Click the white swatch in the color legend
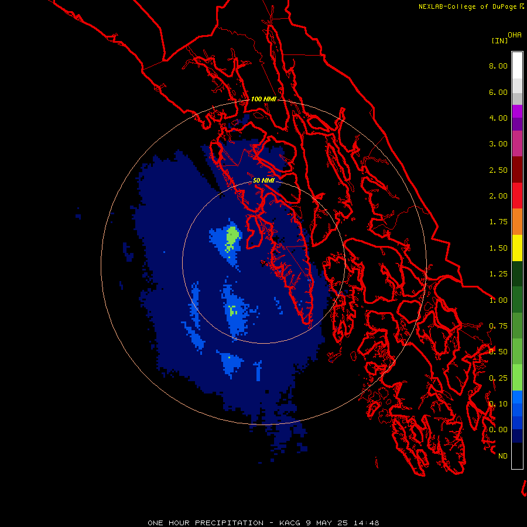Image resolution: width=527 pixels, height=527 pixels. tap(517, 65)
